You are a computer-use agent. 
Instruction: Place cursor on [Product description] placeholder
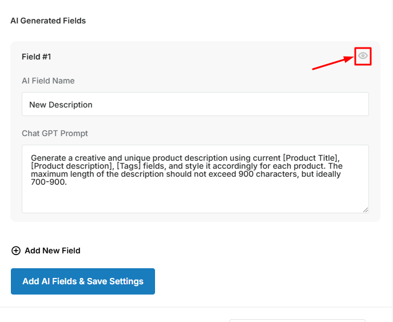[72, 166]
